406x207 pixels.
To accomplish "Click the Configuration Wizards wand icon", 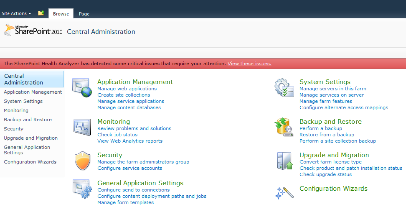I will 284,192.
